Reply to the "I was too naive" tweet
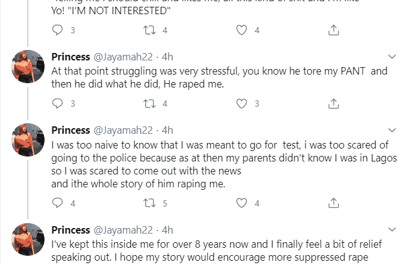406x265 pixels. [57, 203]
